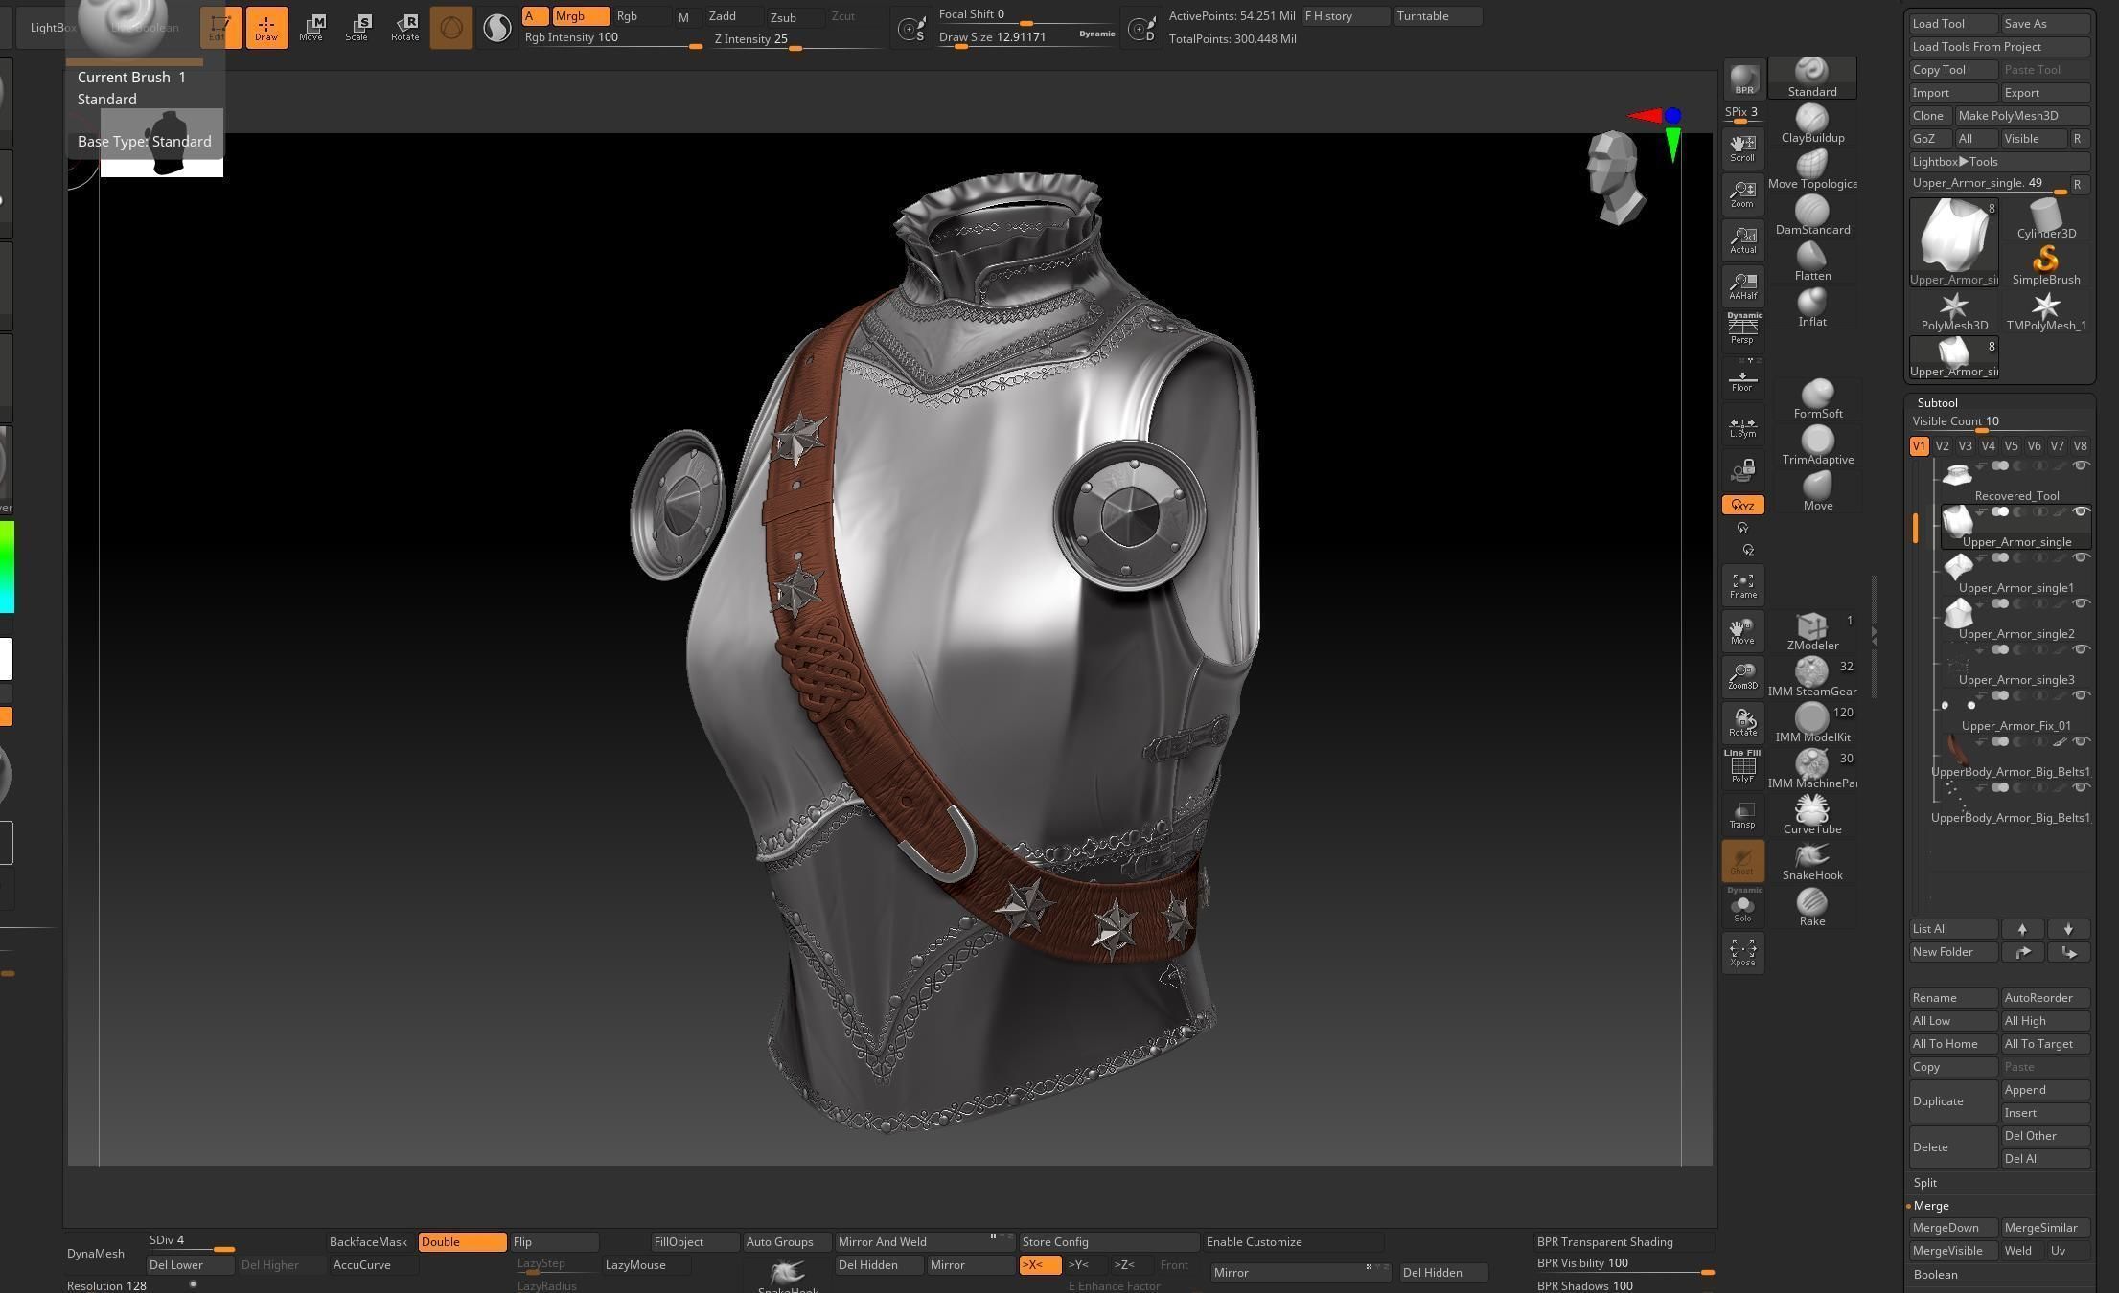Toggle the Floor grid
The height and width of the screenshot is (1293, 2119).
[1742, 377]
